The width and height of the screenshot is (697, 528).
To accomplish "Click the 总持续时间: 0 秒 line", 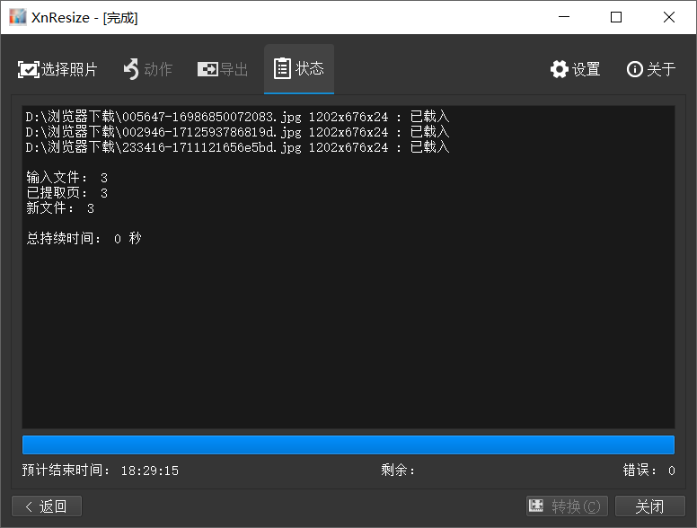I will (84, 239).
